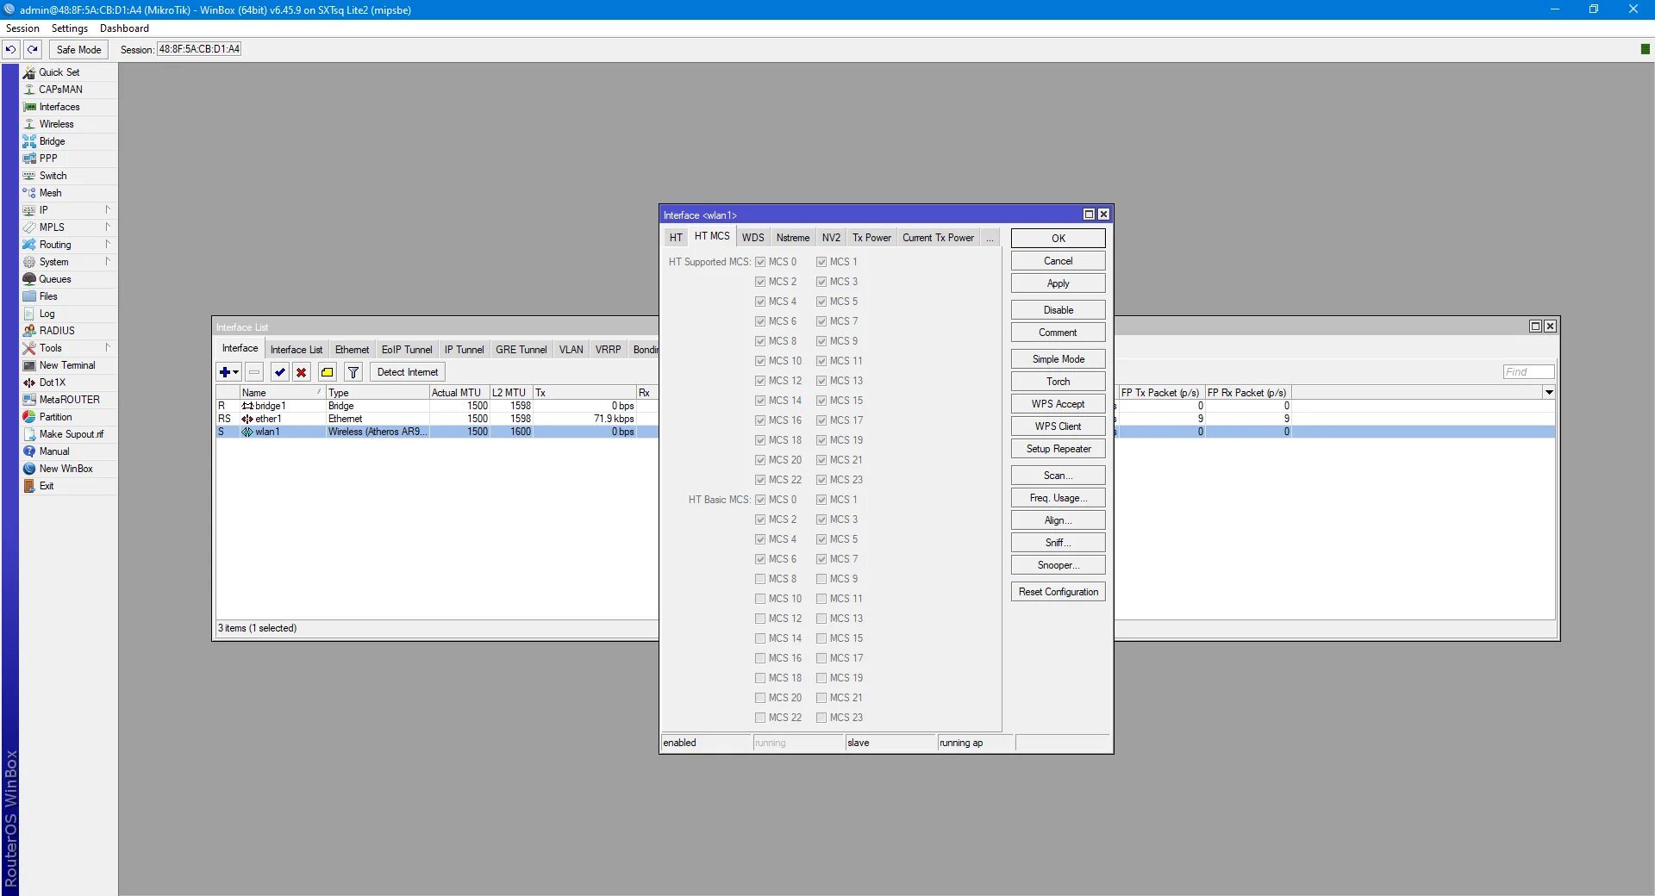Open Wireless sidebar entry
The height and width of the screenshot is (896, 1655).
pyautogui.click(x=57, y=124)
